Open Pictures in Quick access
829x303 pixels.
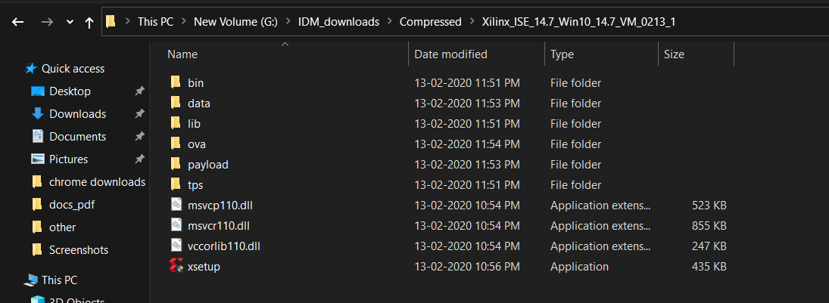point(69,159)
